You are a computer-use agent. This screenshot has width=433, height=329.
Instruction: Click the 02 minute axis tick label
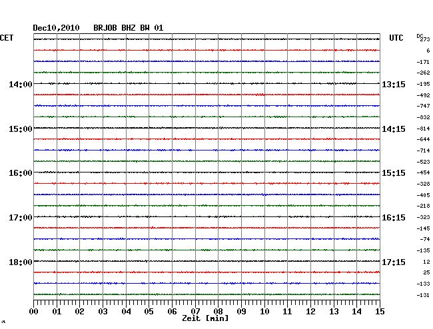point(79,311)
